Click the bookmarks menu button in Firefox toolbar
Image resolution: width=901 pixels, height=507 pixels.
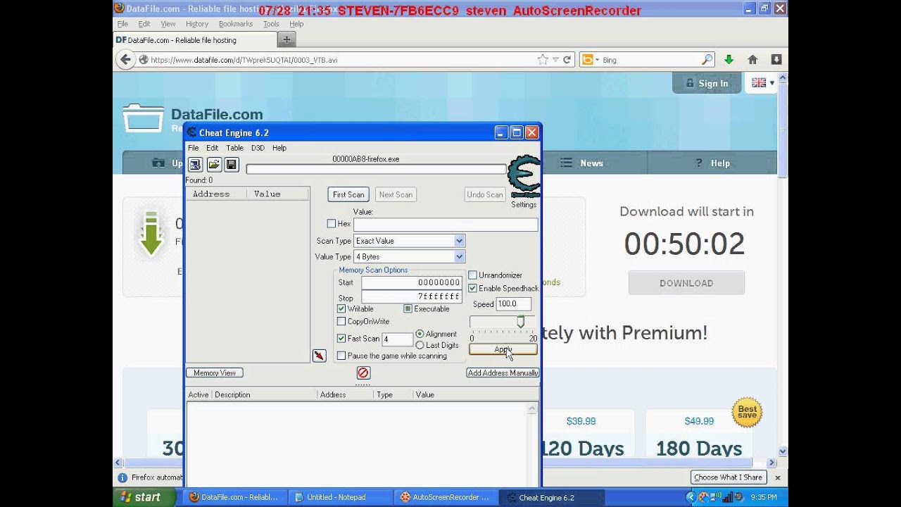tap(776, 60)
